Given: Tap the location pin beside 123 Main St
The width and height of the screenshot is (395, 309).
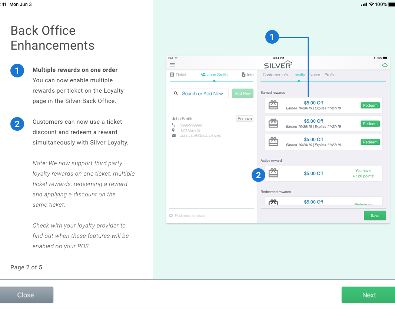Looking at the screenshot, I should [x=173, y=130].
